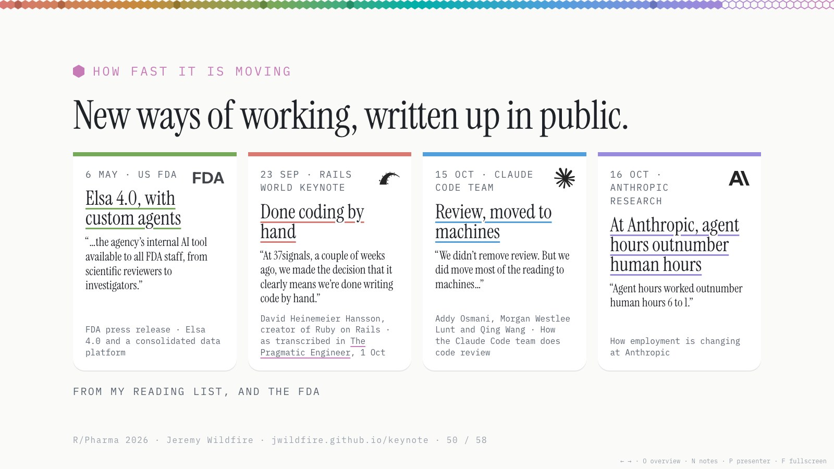Image resolution: width=834 pixels, height=469 pixels.
Task: Click the 'New ways of working' slide title
Action: [x=351, y=116]
